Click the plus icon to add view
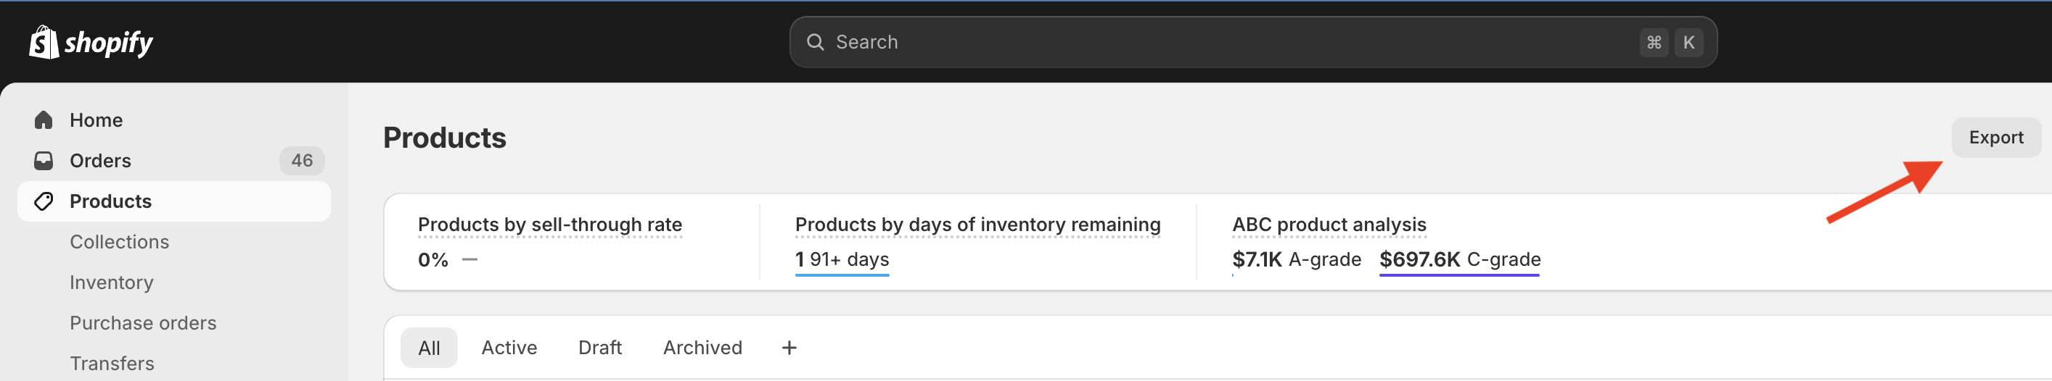2052x381 pixels. [x=789, y=348]
